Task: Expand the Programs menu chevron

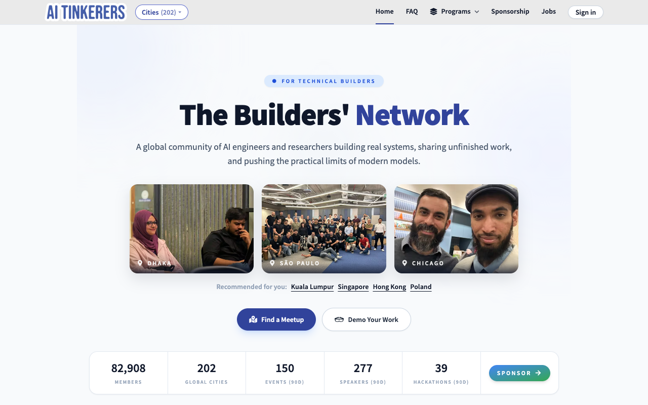Action: pos(476,12)
